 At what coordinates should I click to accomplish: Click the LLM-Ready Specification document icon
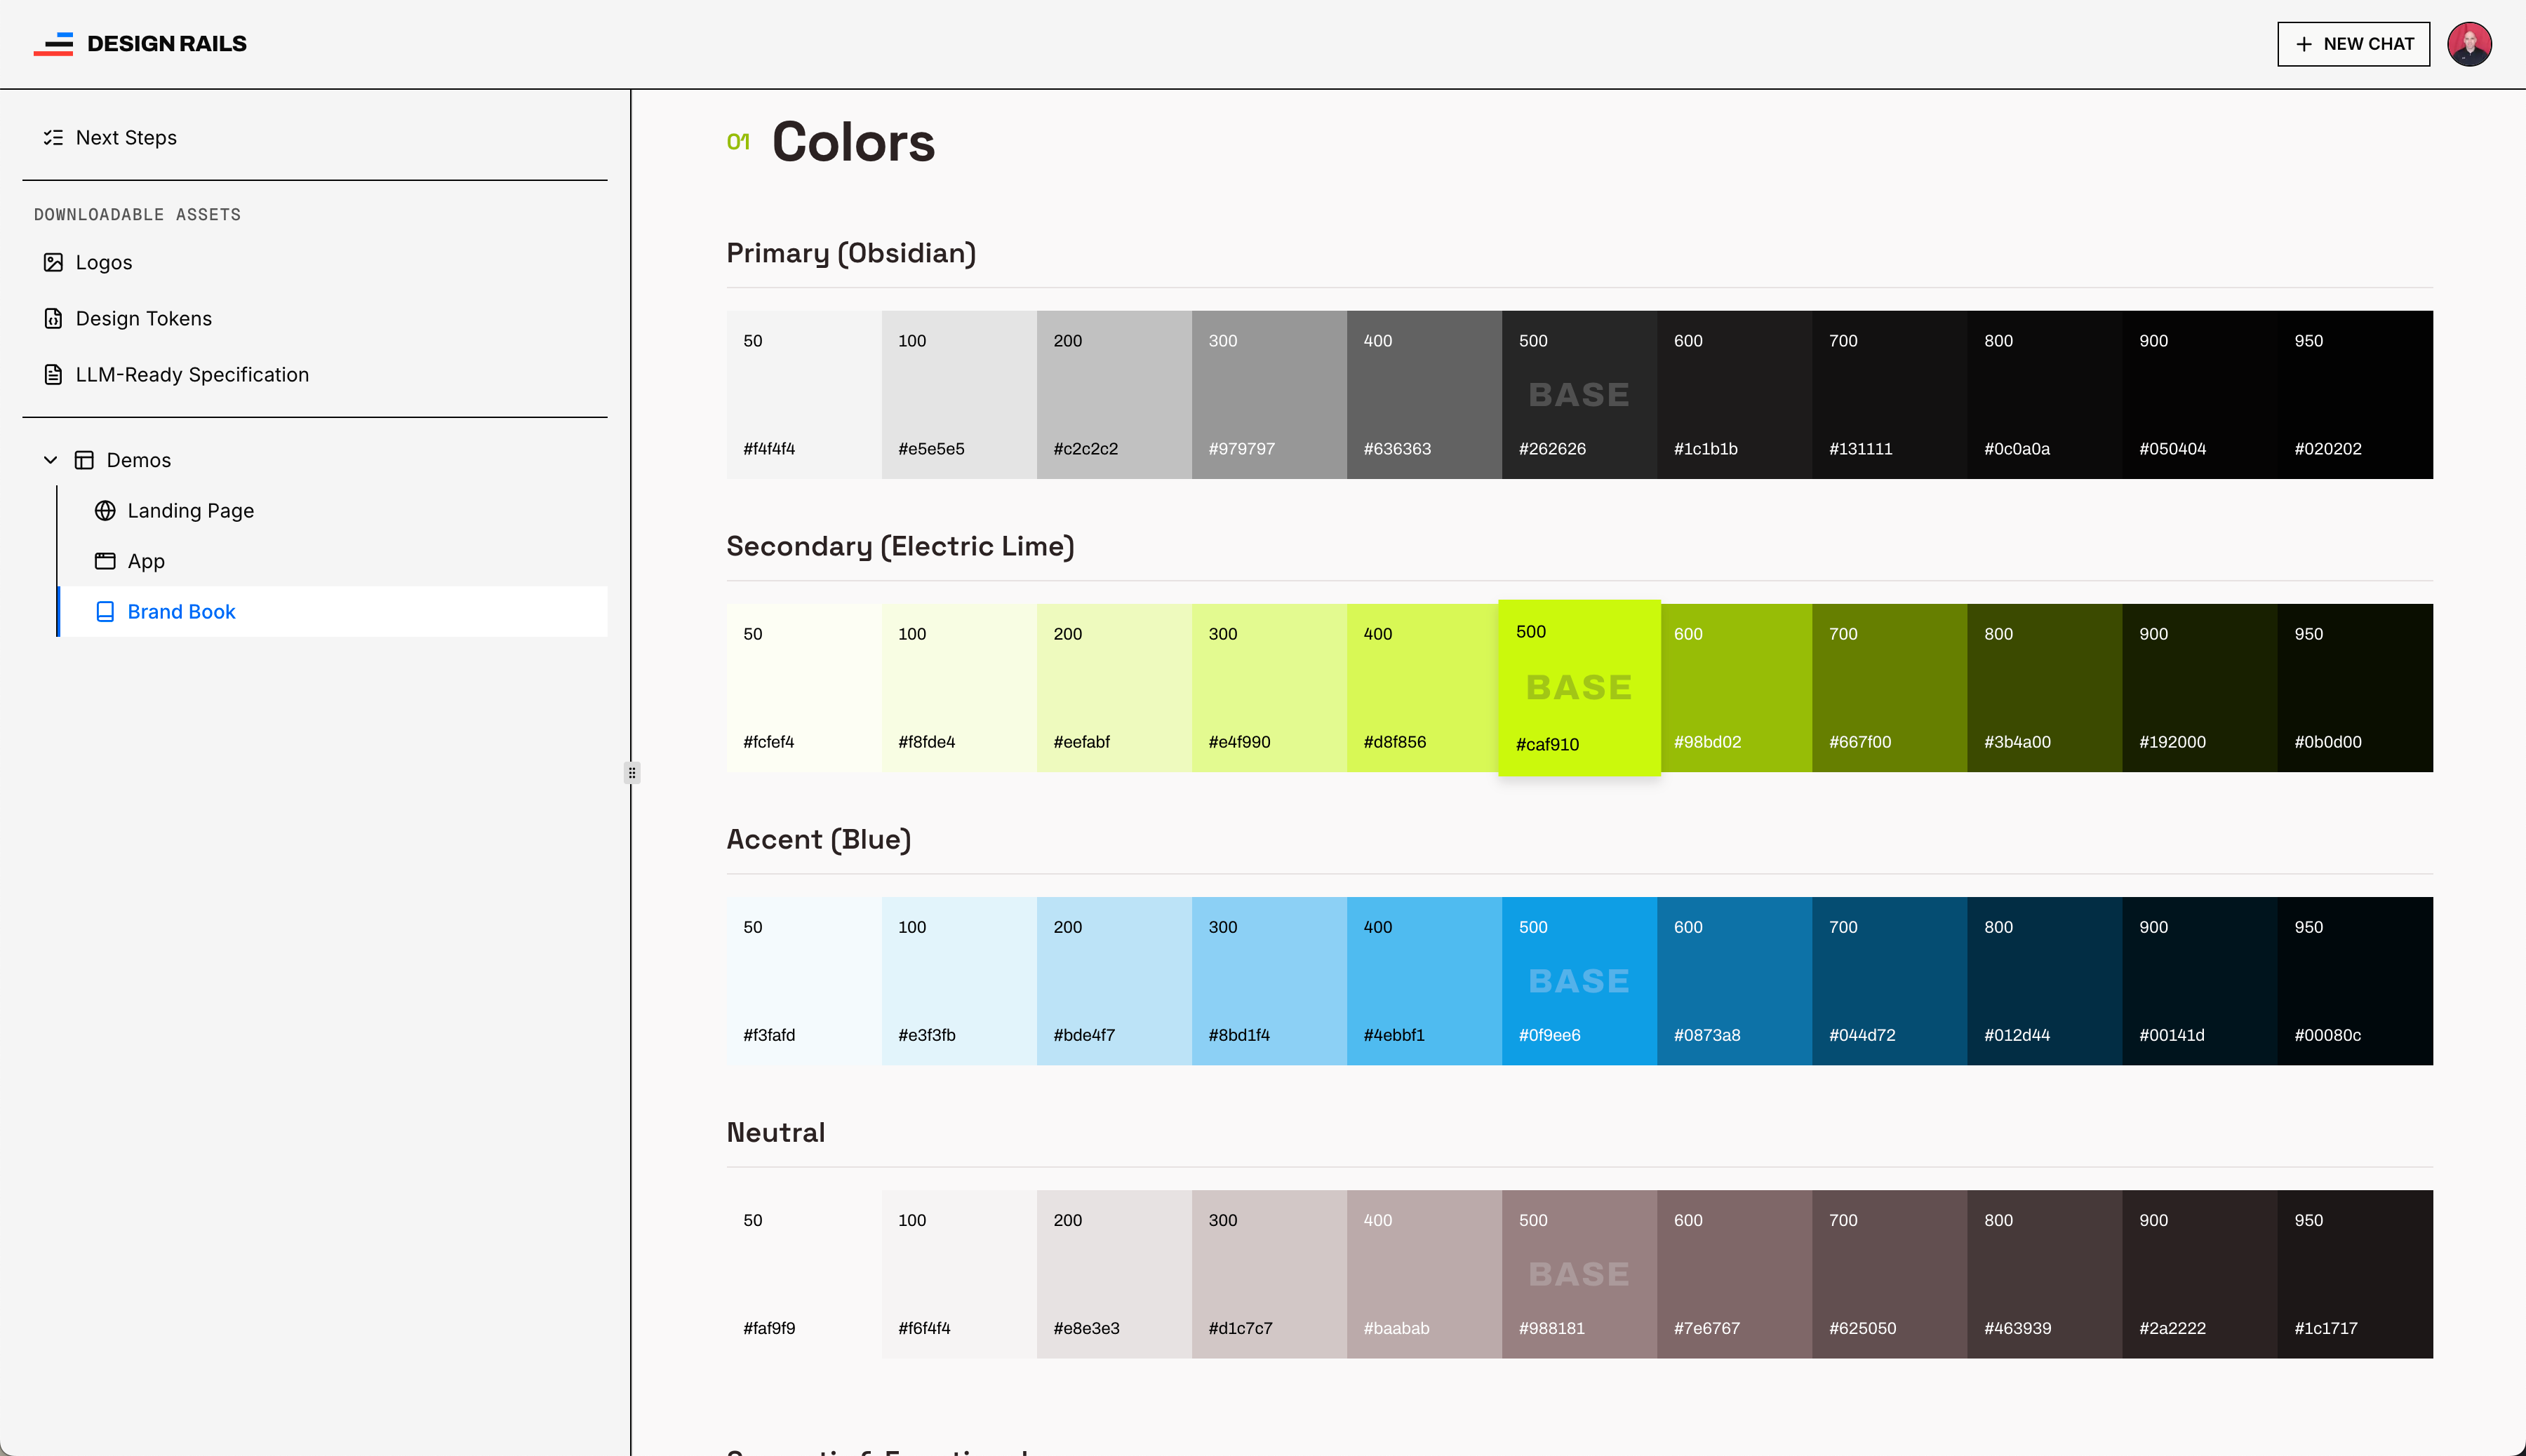[53, 374]
